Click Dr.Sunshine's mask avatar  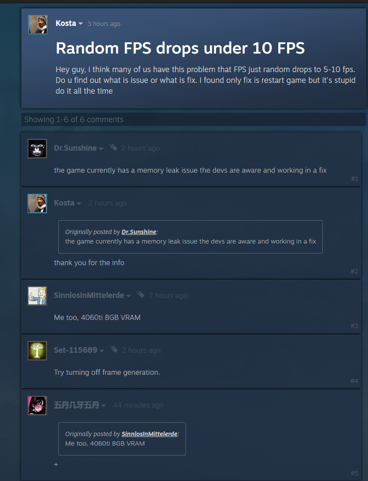[x=38, y=149]
